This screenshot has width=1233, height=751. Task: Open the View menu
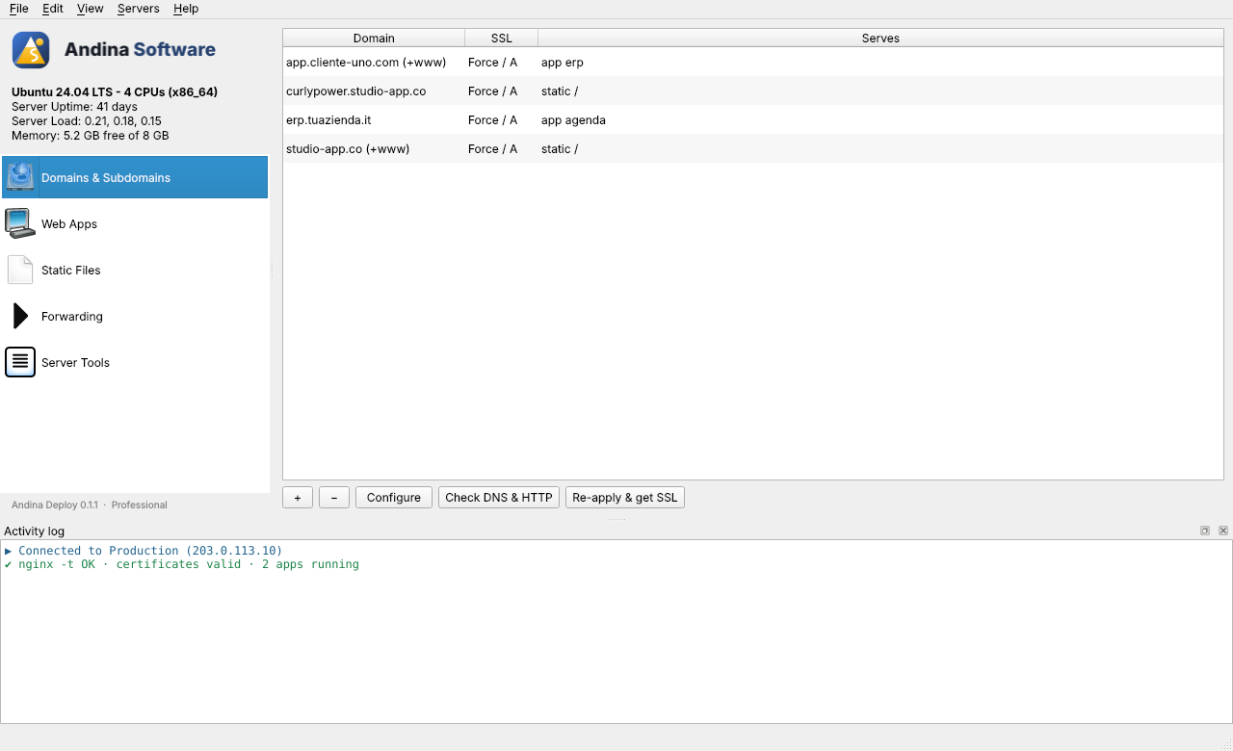coord(91,9)
